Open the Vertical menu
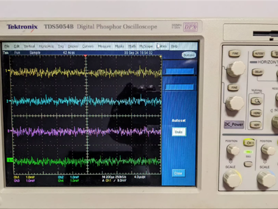This screenshot has height=209, width=278. pos(29,46)
